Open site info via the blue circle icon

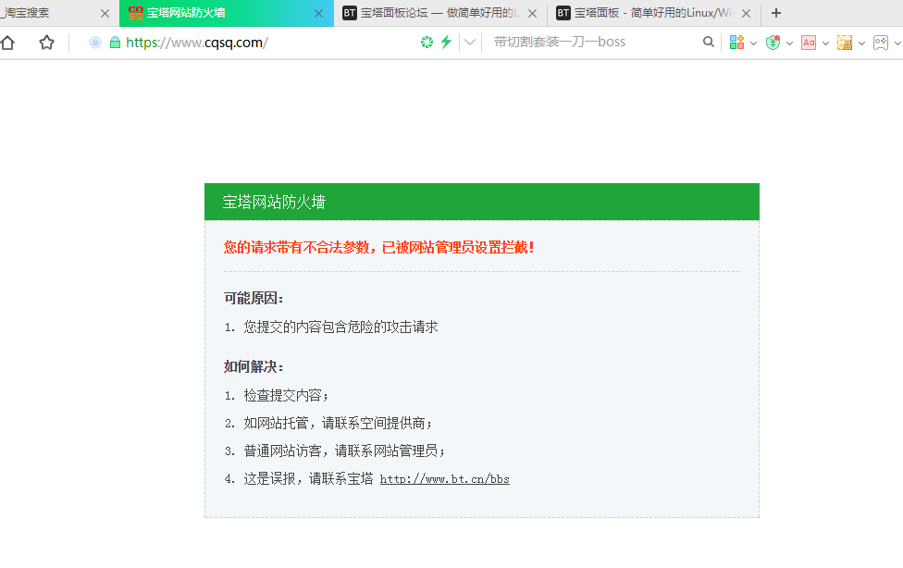coord(95,43)
